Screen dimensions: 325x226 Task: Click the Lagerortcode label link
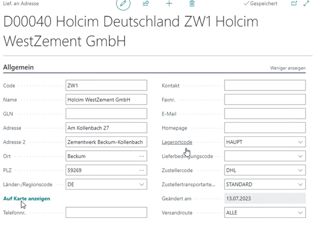(177, 142)
